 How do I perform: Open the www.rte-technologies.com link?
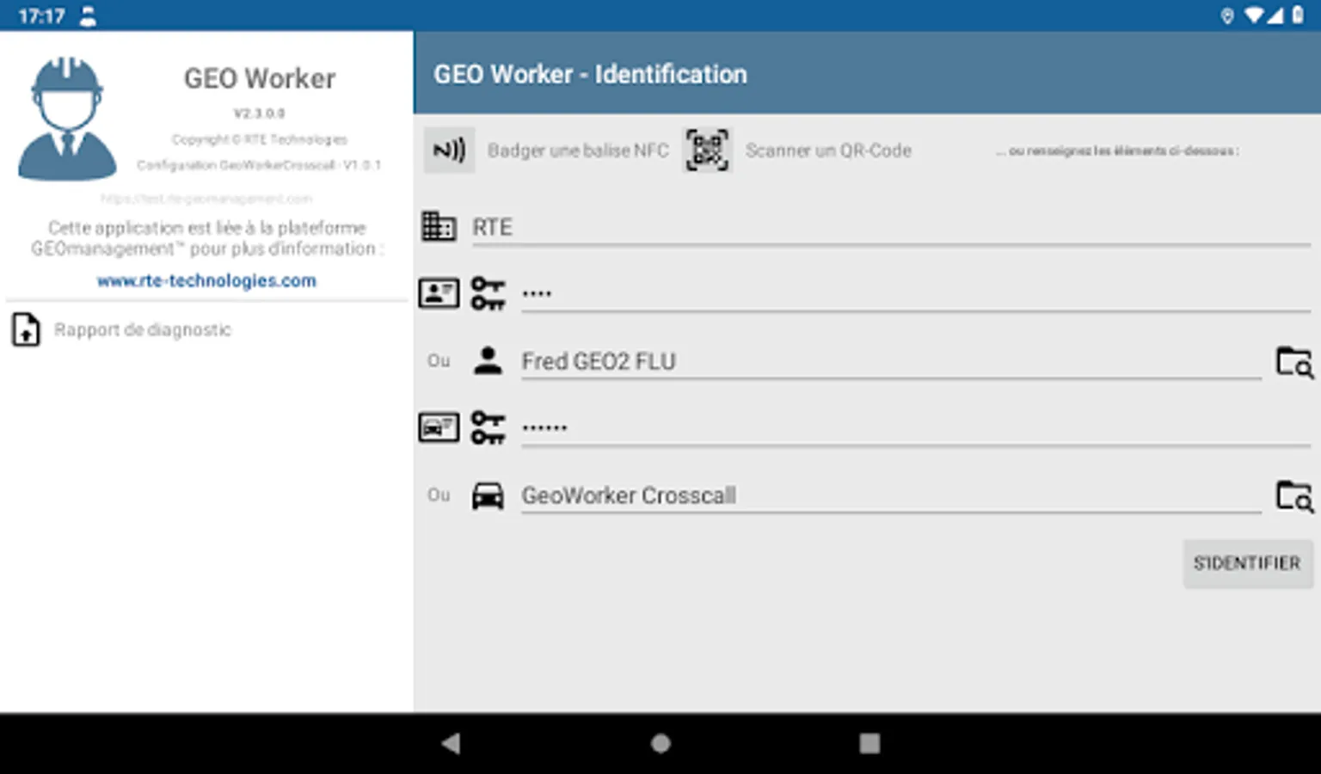click(x=206, y=280)
